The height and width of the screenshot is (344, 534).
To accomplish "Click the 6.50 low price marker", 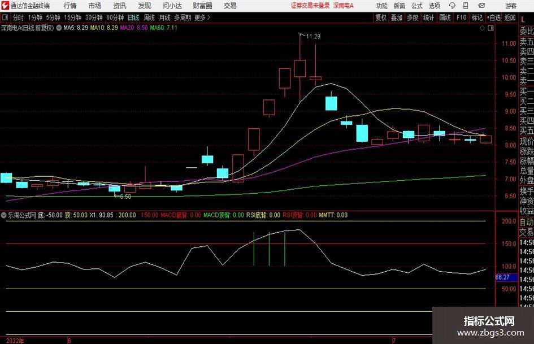I will (125, 197).
